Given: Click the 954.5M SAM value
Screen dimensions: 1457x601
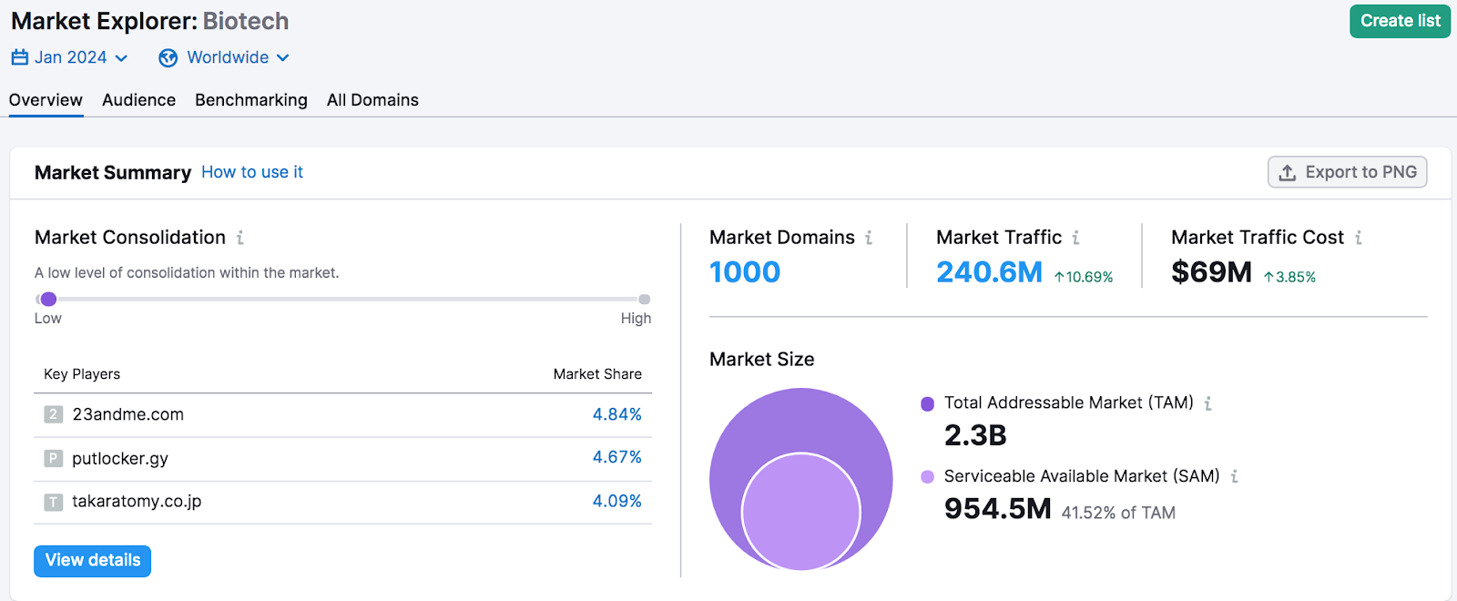Looking at the screenshot, I should coord(998,509).
